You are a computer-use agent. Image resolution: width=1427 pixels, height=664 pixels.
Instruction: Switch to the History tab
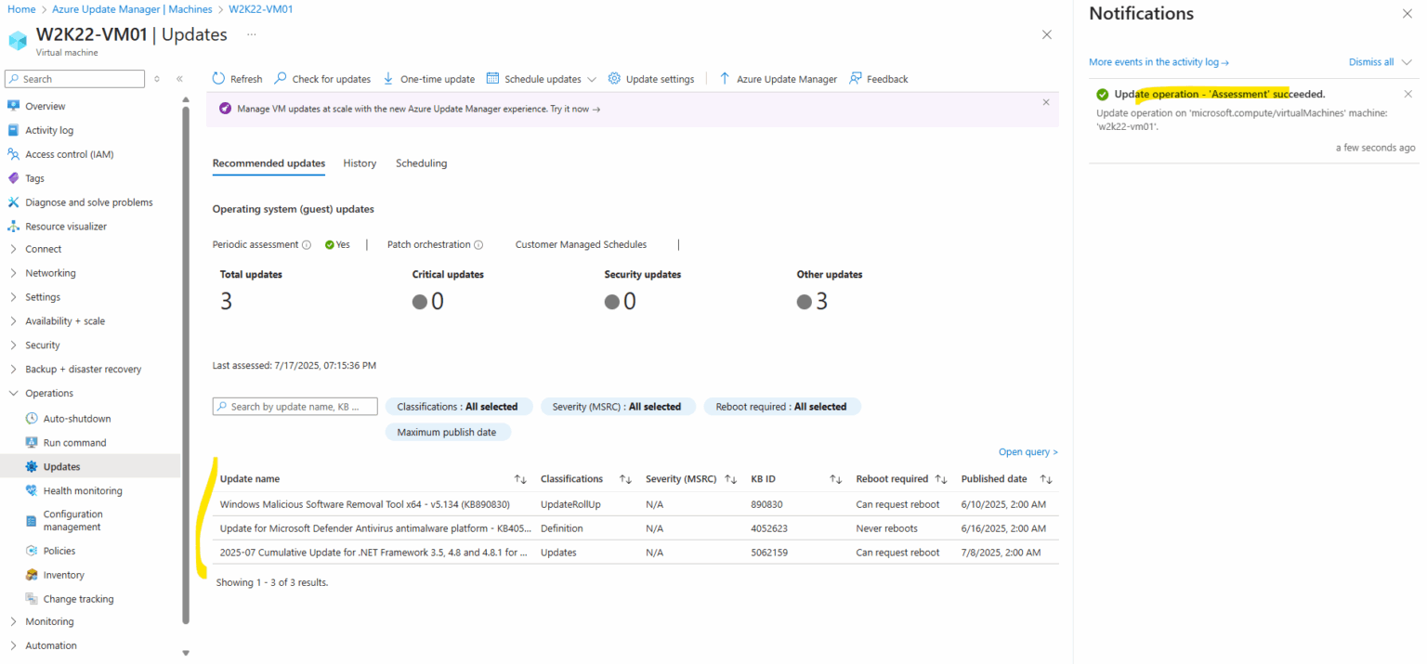(360, 163)
